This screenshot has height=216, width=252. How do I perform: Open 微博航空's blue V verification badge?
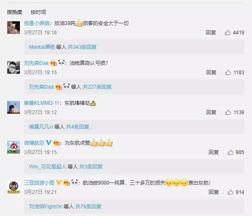[x=49, y=143]
